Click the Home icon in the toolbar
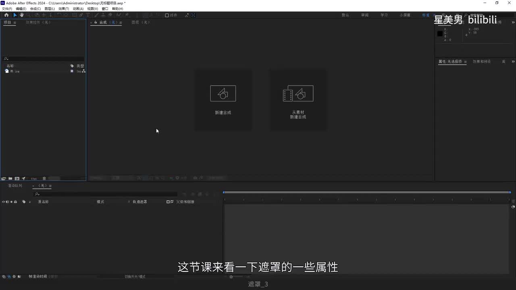 click(6, 15)
